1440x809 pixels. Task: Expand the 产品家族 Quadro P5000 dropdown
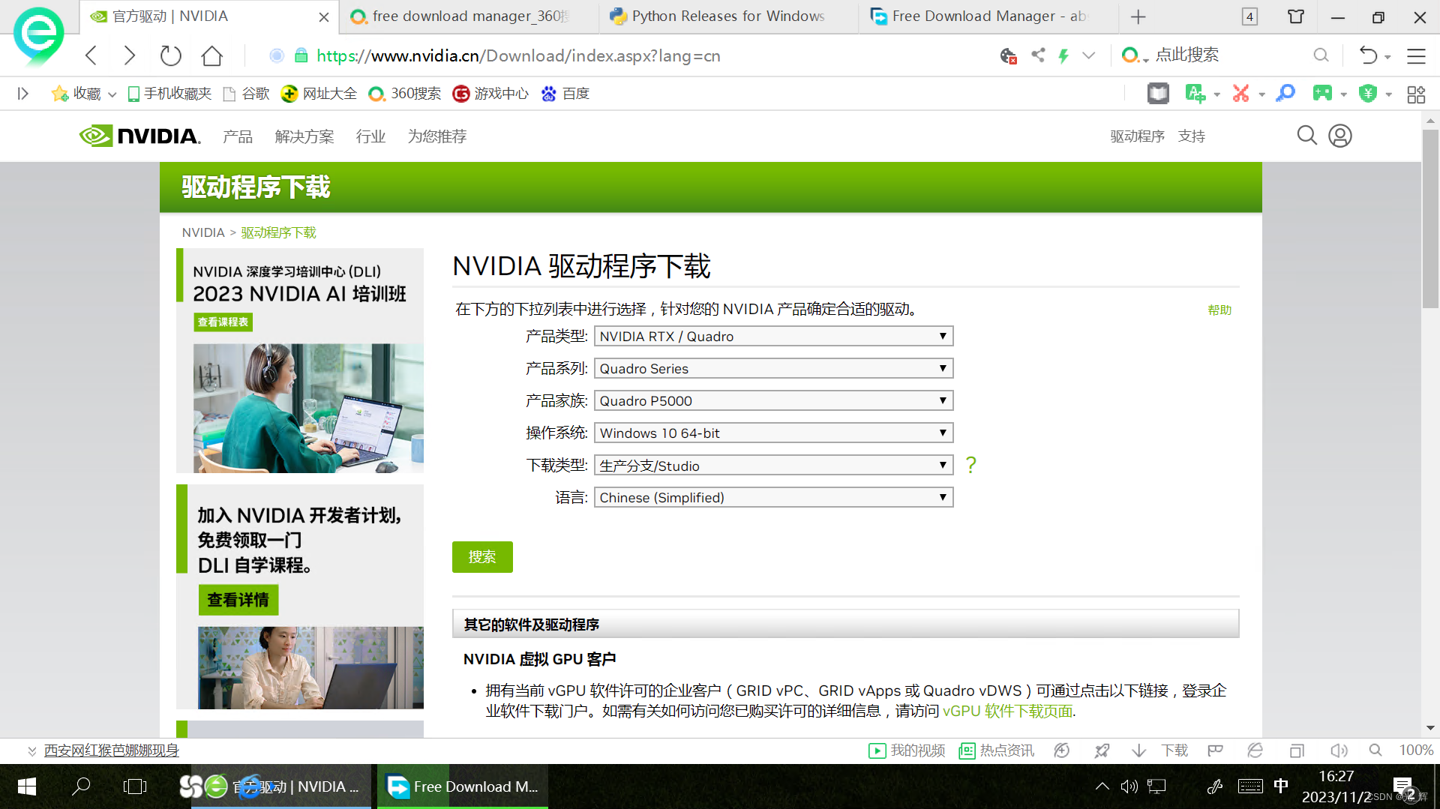[x=773, y=401]
